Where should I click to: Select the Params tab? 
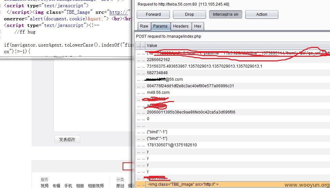click(x=160, y=26)
